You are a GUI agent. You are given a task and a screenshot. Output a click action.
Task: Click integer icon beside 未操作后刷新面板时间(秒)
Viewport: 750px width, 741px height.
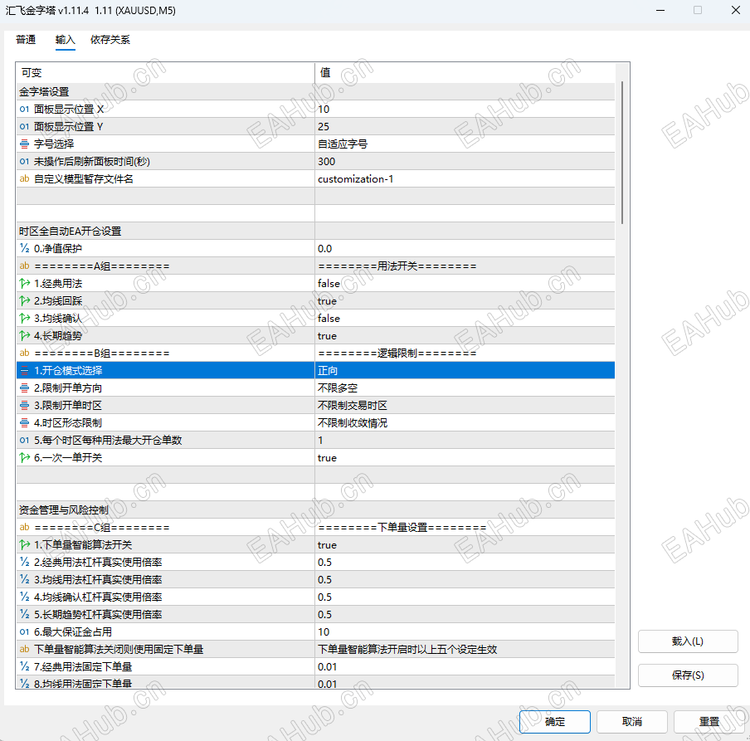24,162
